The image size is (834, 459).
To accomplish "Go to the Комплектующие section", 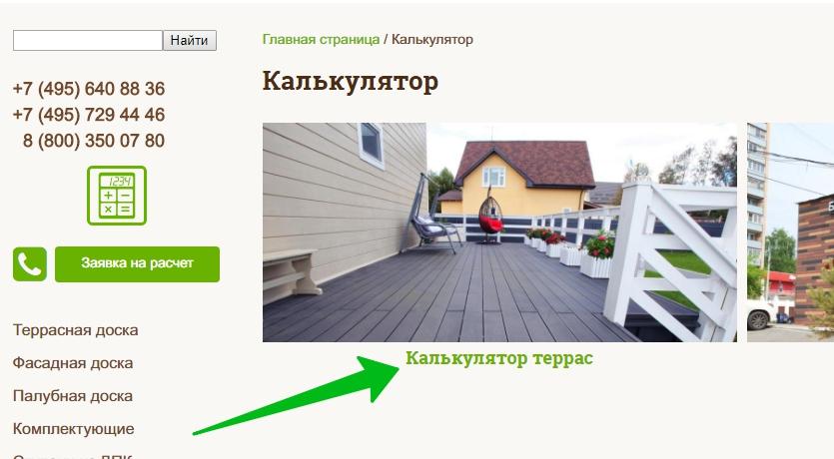I will tap(73, 429).
